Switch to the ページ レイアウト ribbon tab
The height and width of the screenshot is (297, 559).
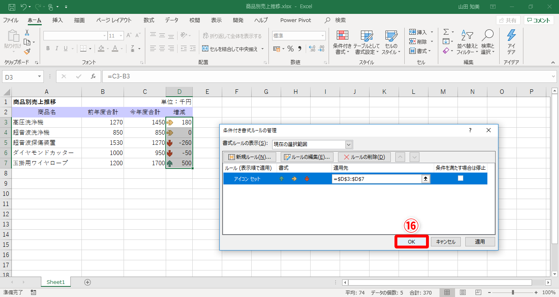(x=114, y=20)
